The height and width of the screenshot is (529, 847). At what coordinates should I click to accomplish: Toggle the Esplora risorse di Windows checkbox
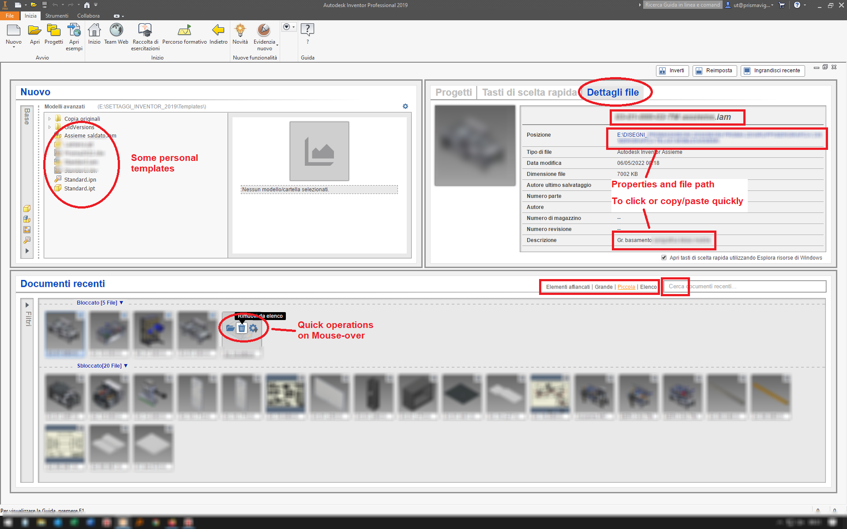click(664, 257)
